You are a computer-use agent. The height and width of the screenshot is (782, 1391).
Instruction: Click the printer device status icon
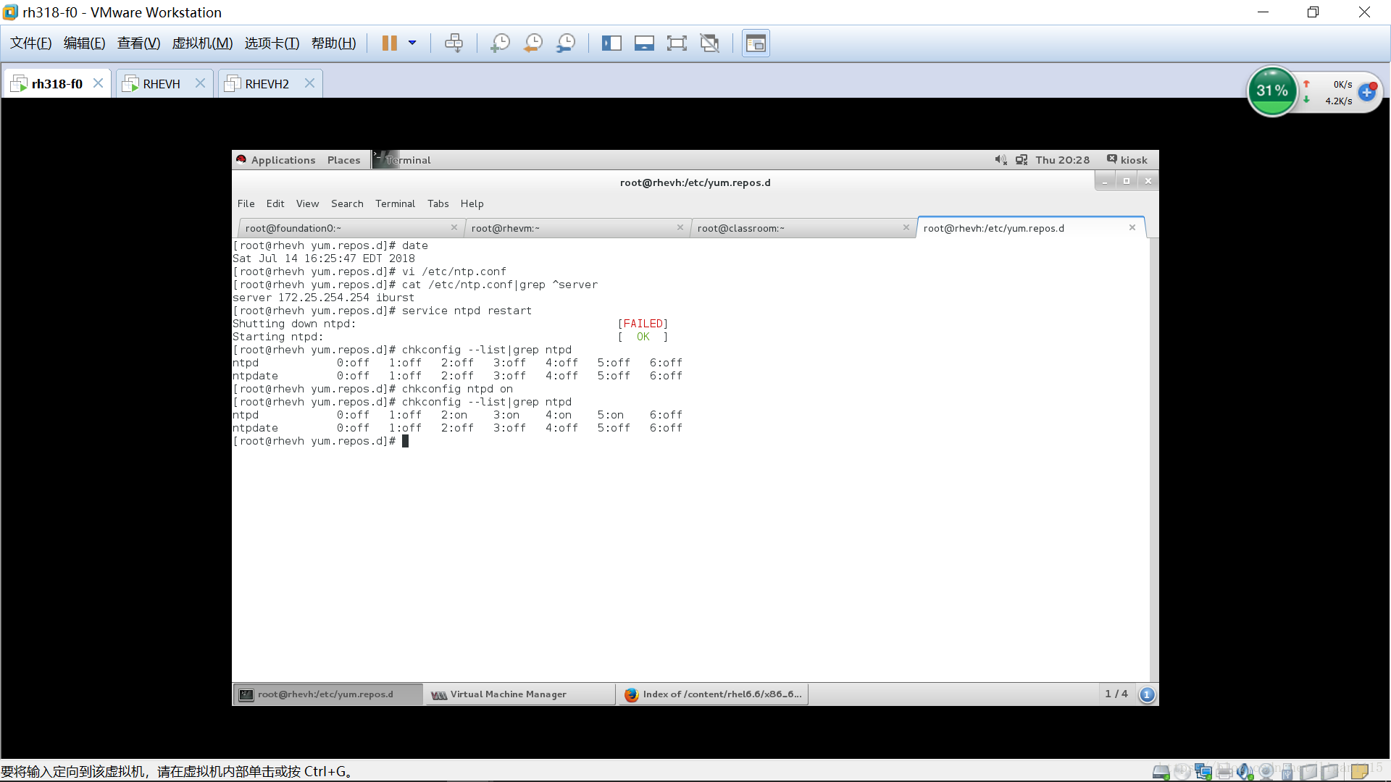pos(1224,772)
